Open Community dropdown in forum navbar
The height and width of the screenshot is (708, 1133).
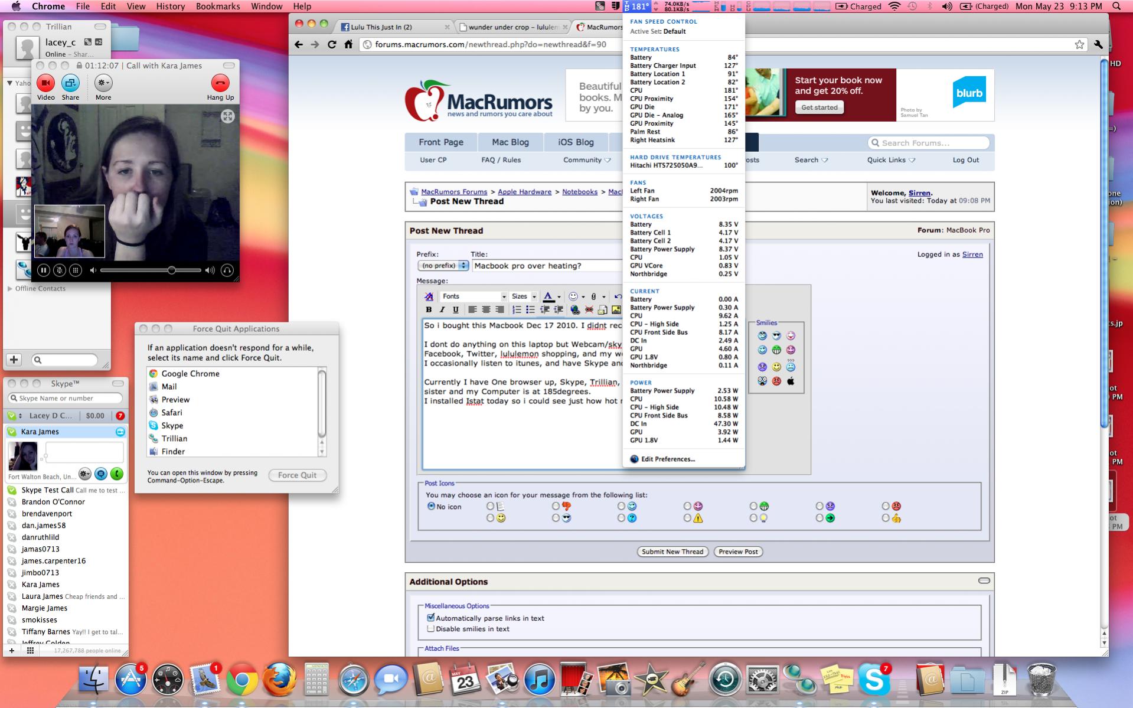point(587,160)
